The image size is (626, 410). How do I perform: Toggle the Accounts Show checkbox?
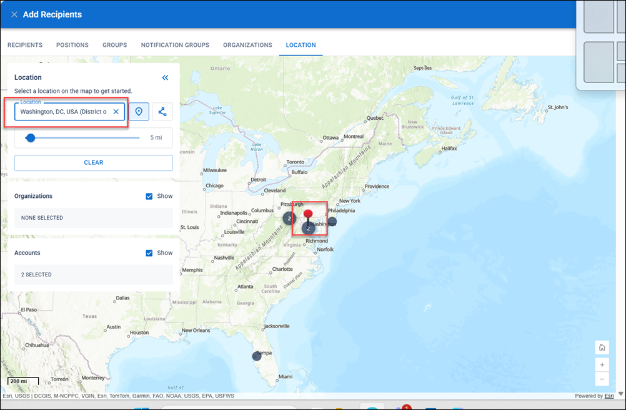(x=149, y=253)
